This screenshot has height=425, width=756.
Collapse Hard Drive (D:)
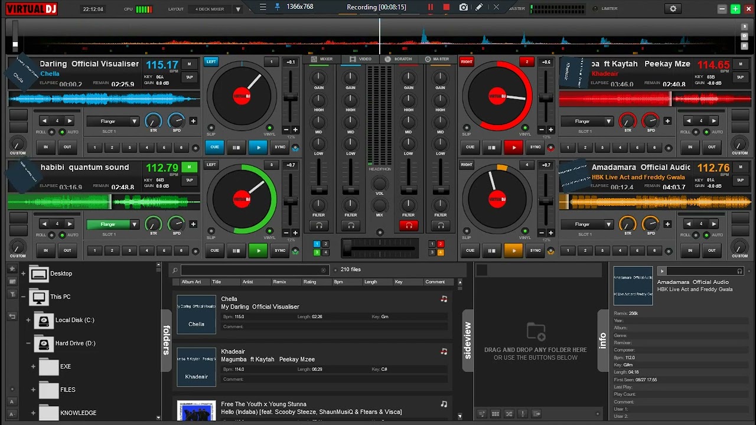point(28,343)
